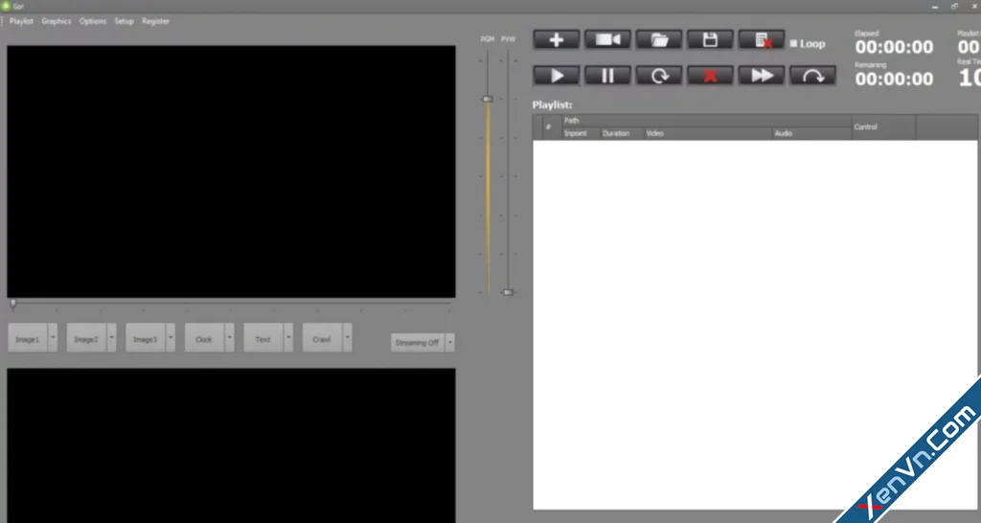Screen dimensions: 981x523
Task: Open the Register menu
Action: point(155,21)
